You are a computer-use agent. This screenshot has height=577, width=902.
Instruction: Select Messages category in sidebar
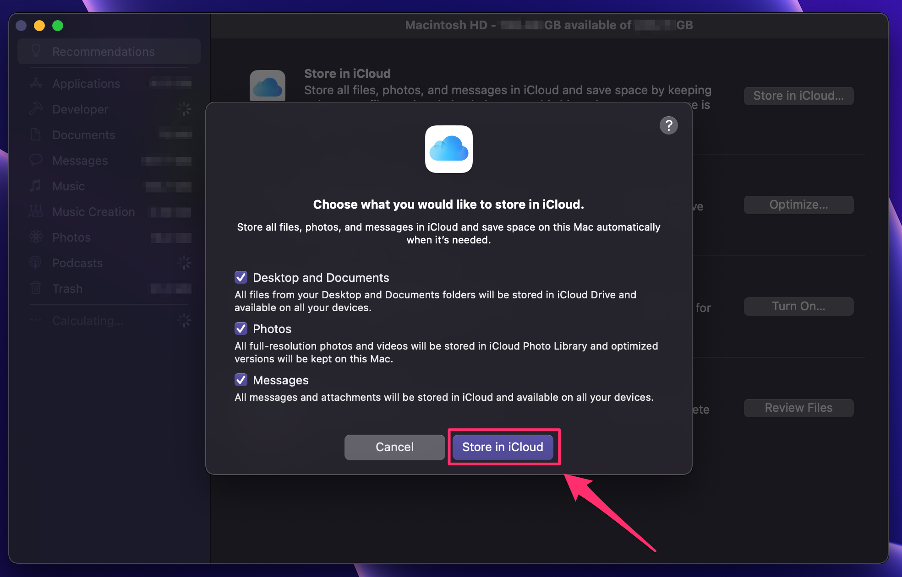[109, 160]
